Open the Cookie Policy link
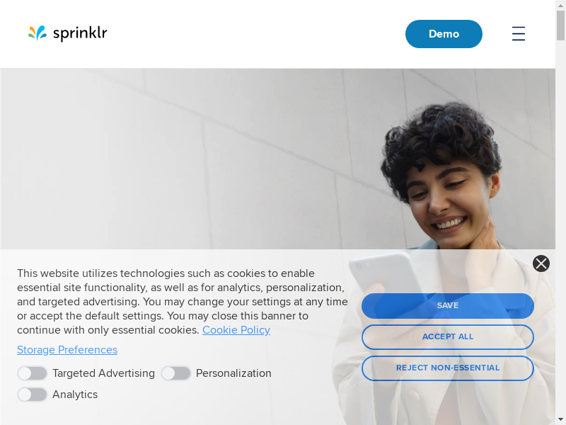Viewport: 566px width, 425px height. point(236,330)
